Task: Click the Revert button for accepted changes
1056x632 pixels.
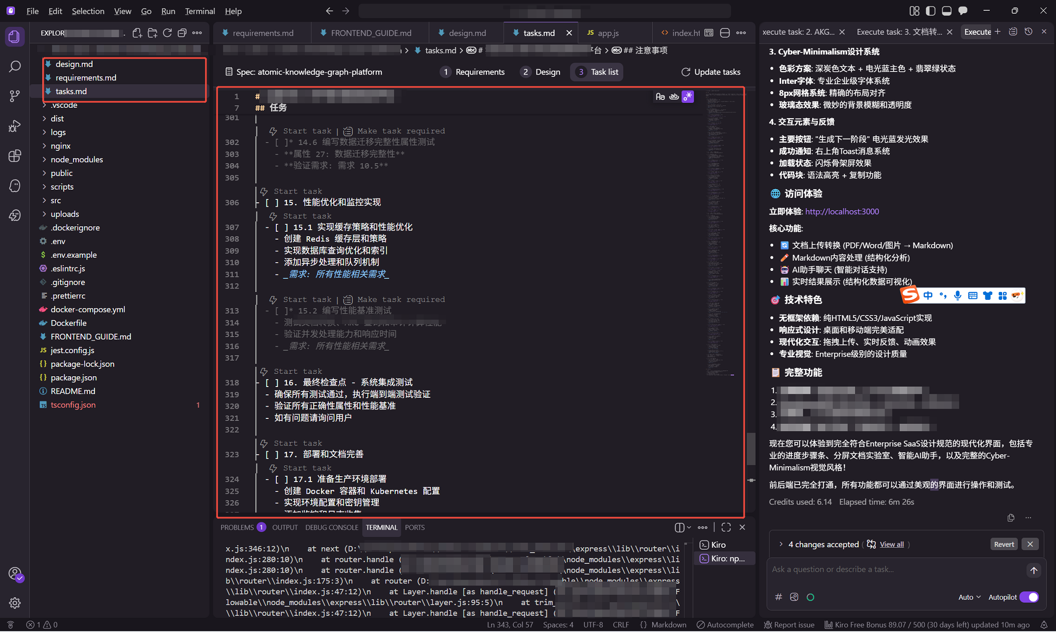Action: [1004, 544]
